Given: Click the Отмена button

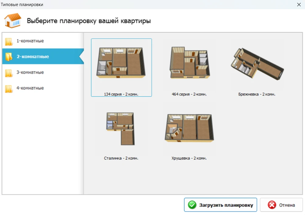Looking at the screenshot, I should pyautogui.click(x=281, y=205).
